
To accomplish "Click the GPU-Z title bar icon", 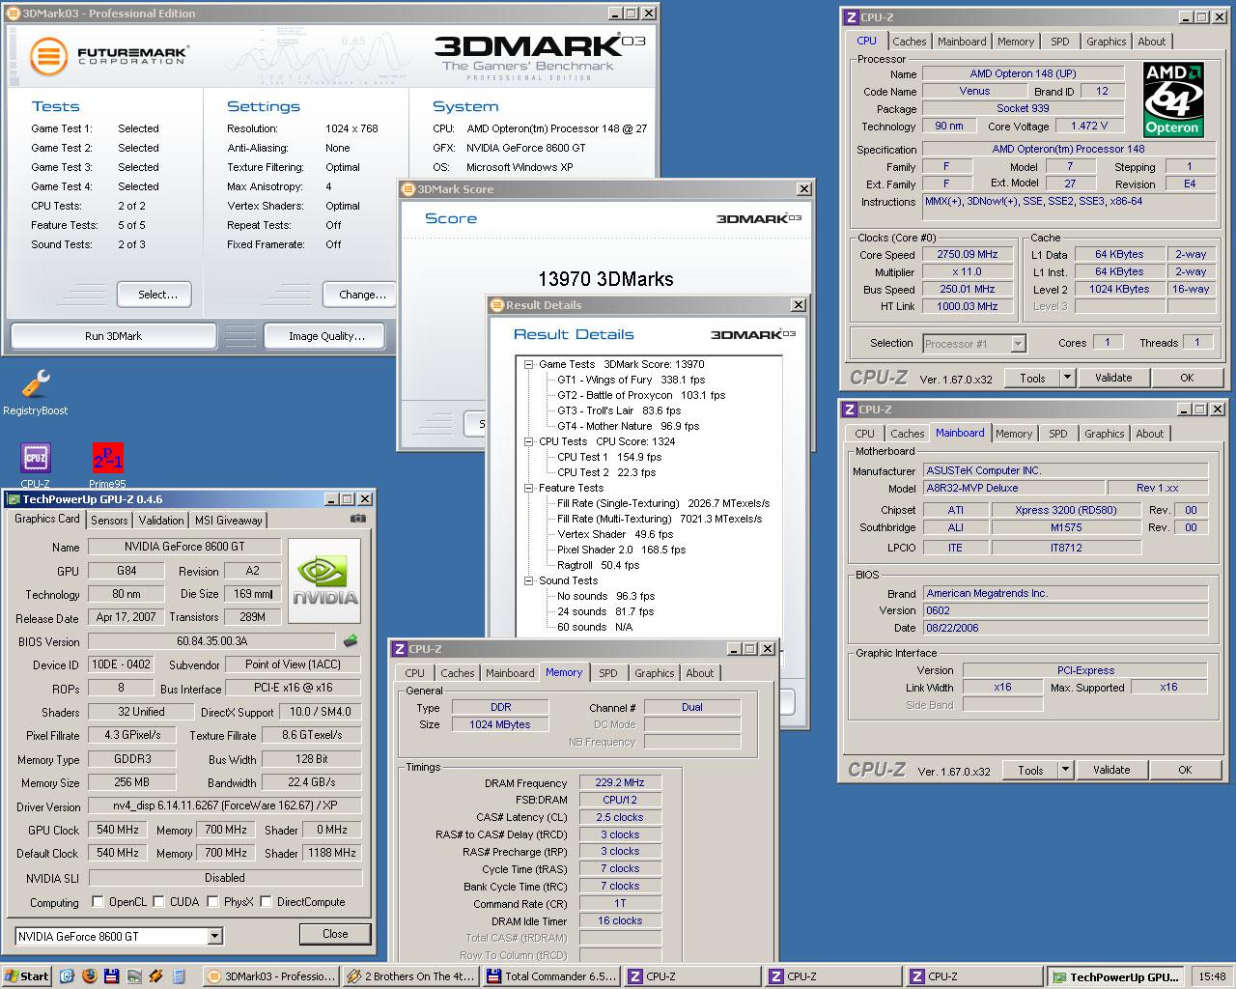I will point(14,499).
